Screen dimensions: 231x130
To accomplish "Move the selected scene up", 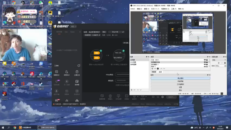I will tap(138, 90).
